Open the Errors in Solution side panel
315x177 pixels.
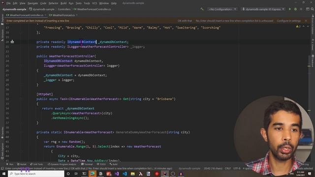pos(313,25)
